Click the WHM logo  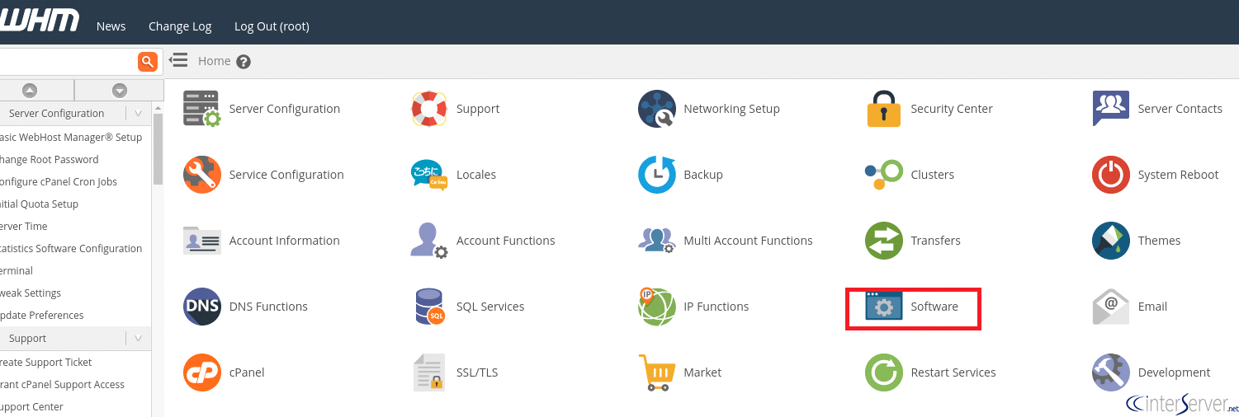39,19
